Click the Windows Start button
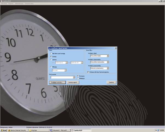 coord(4,130)
